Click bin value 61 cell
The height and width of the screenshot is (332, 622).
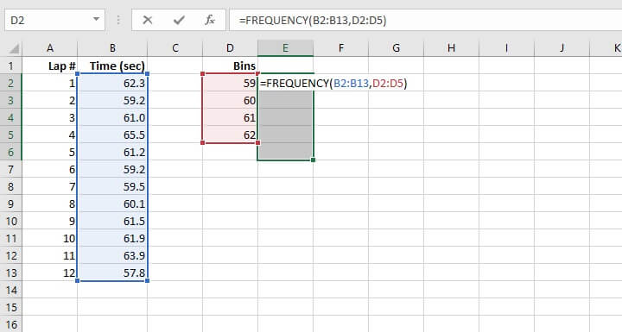click(230, 117)
